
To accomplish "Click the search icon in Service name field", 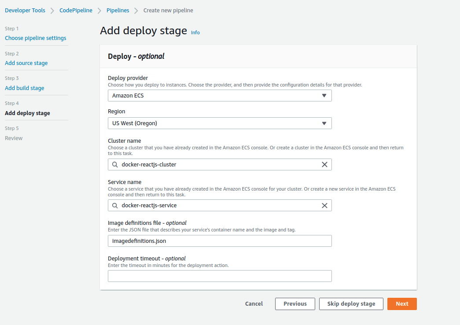I will [x=116, y=205].
